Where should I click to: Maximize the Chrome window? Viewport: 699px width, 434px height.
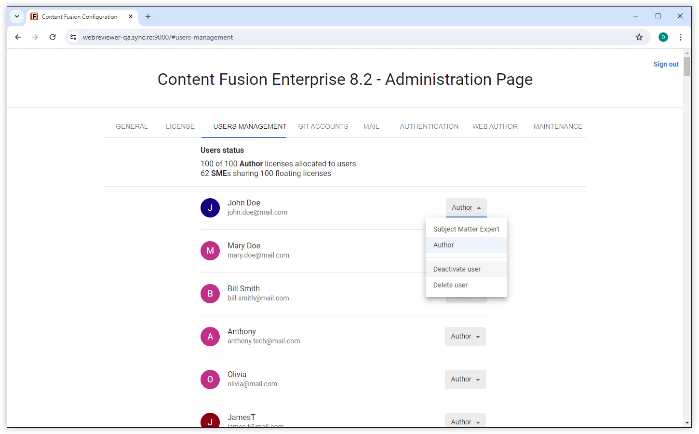658,16
